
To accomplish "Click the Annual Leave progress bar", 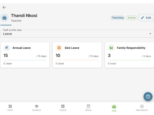I will click(25, 60).
